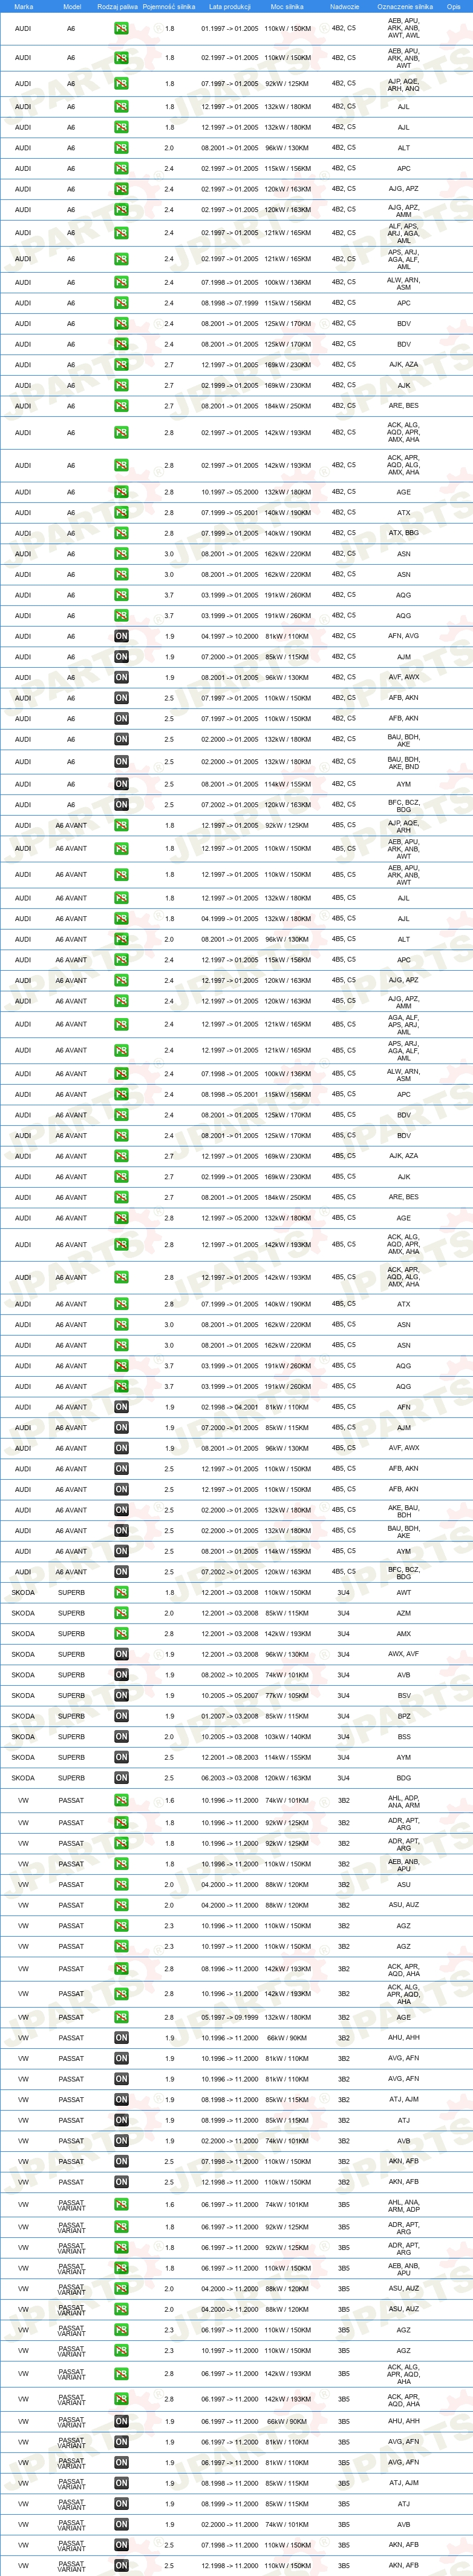Screen dimensions: 473x2576
Task: Click the diesel ON icon for Audi A6 Avant AFN
Action: tap(121, 1407)
